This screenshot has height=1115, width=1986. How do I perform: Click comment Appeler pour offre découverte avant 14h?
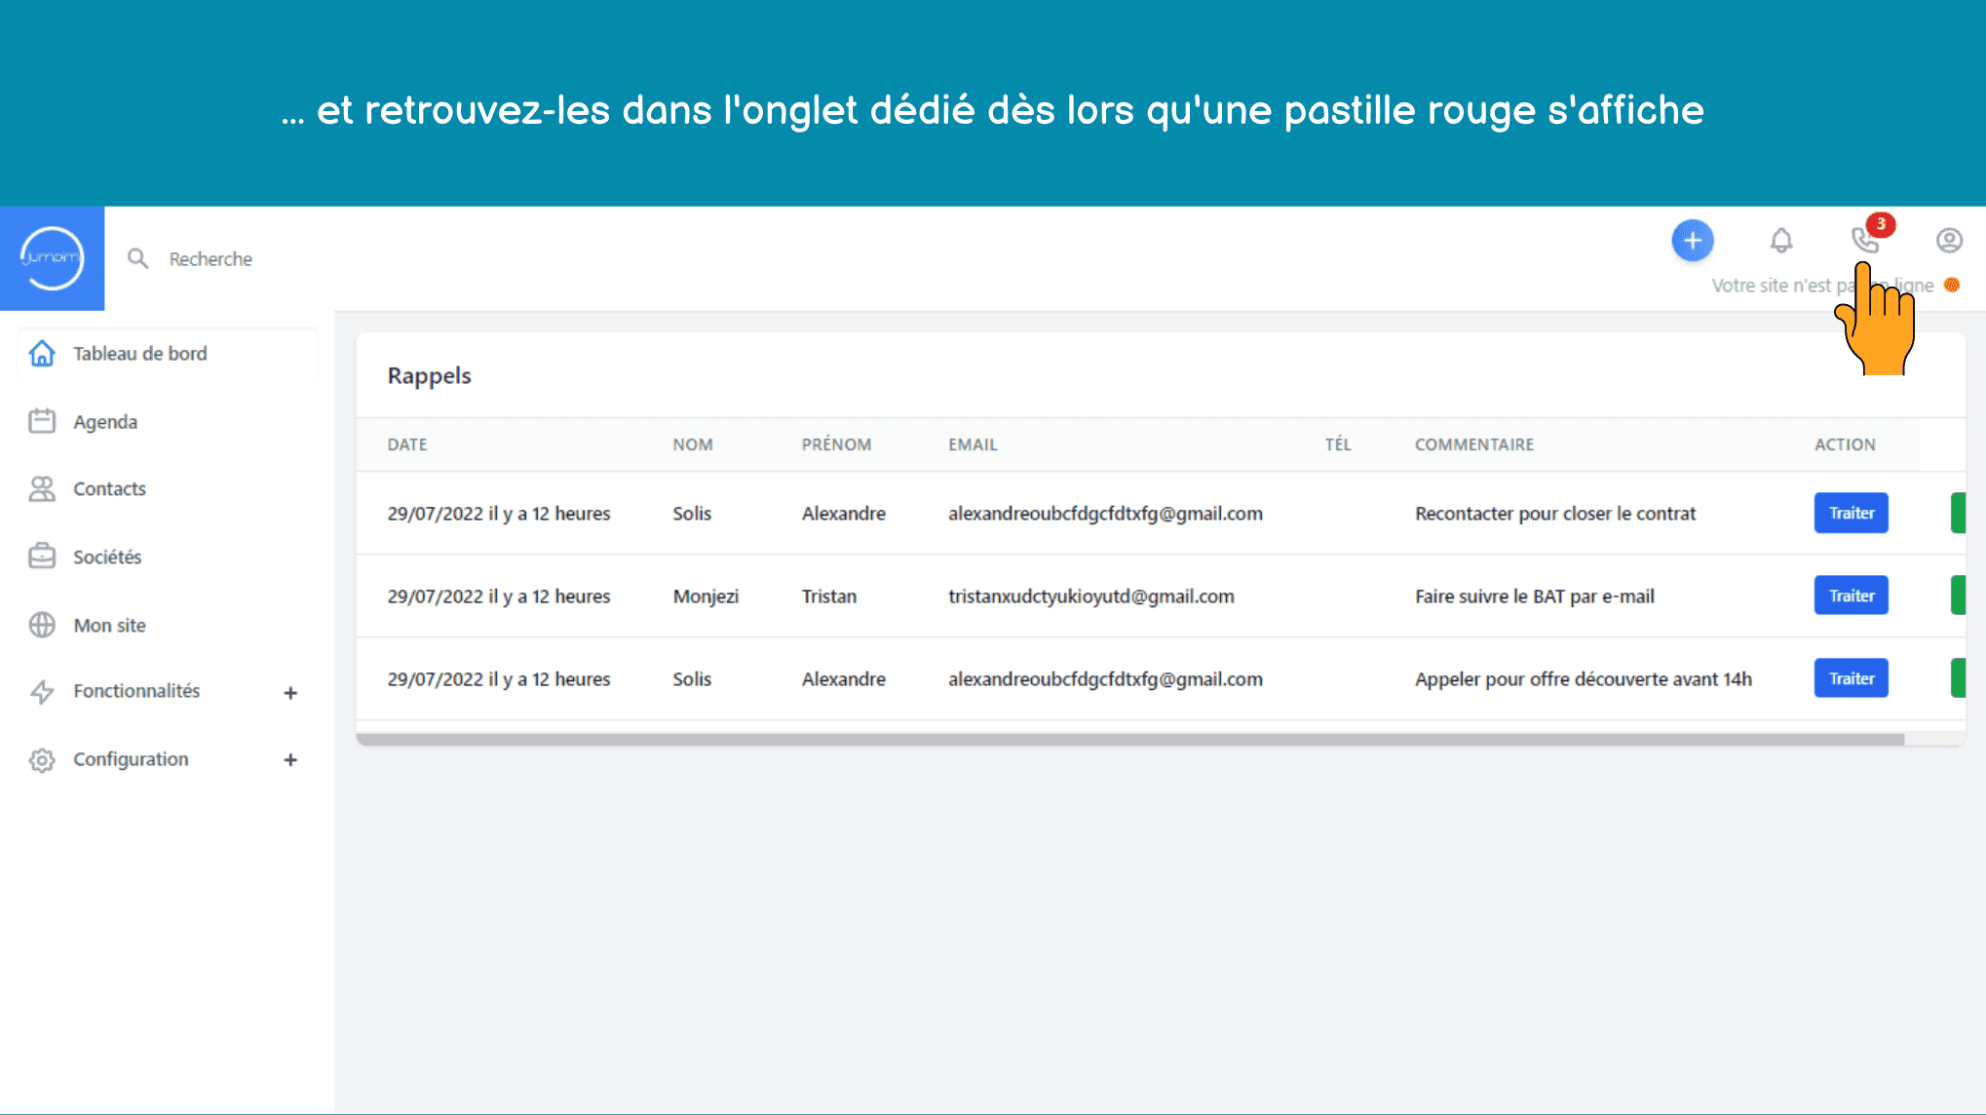coord(1584,679)
